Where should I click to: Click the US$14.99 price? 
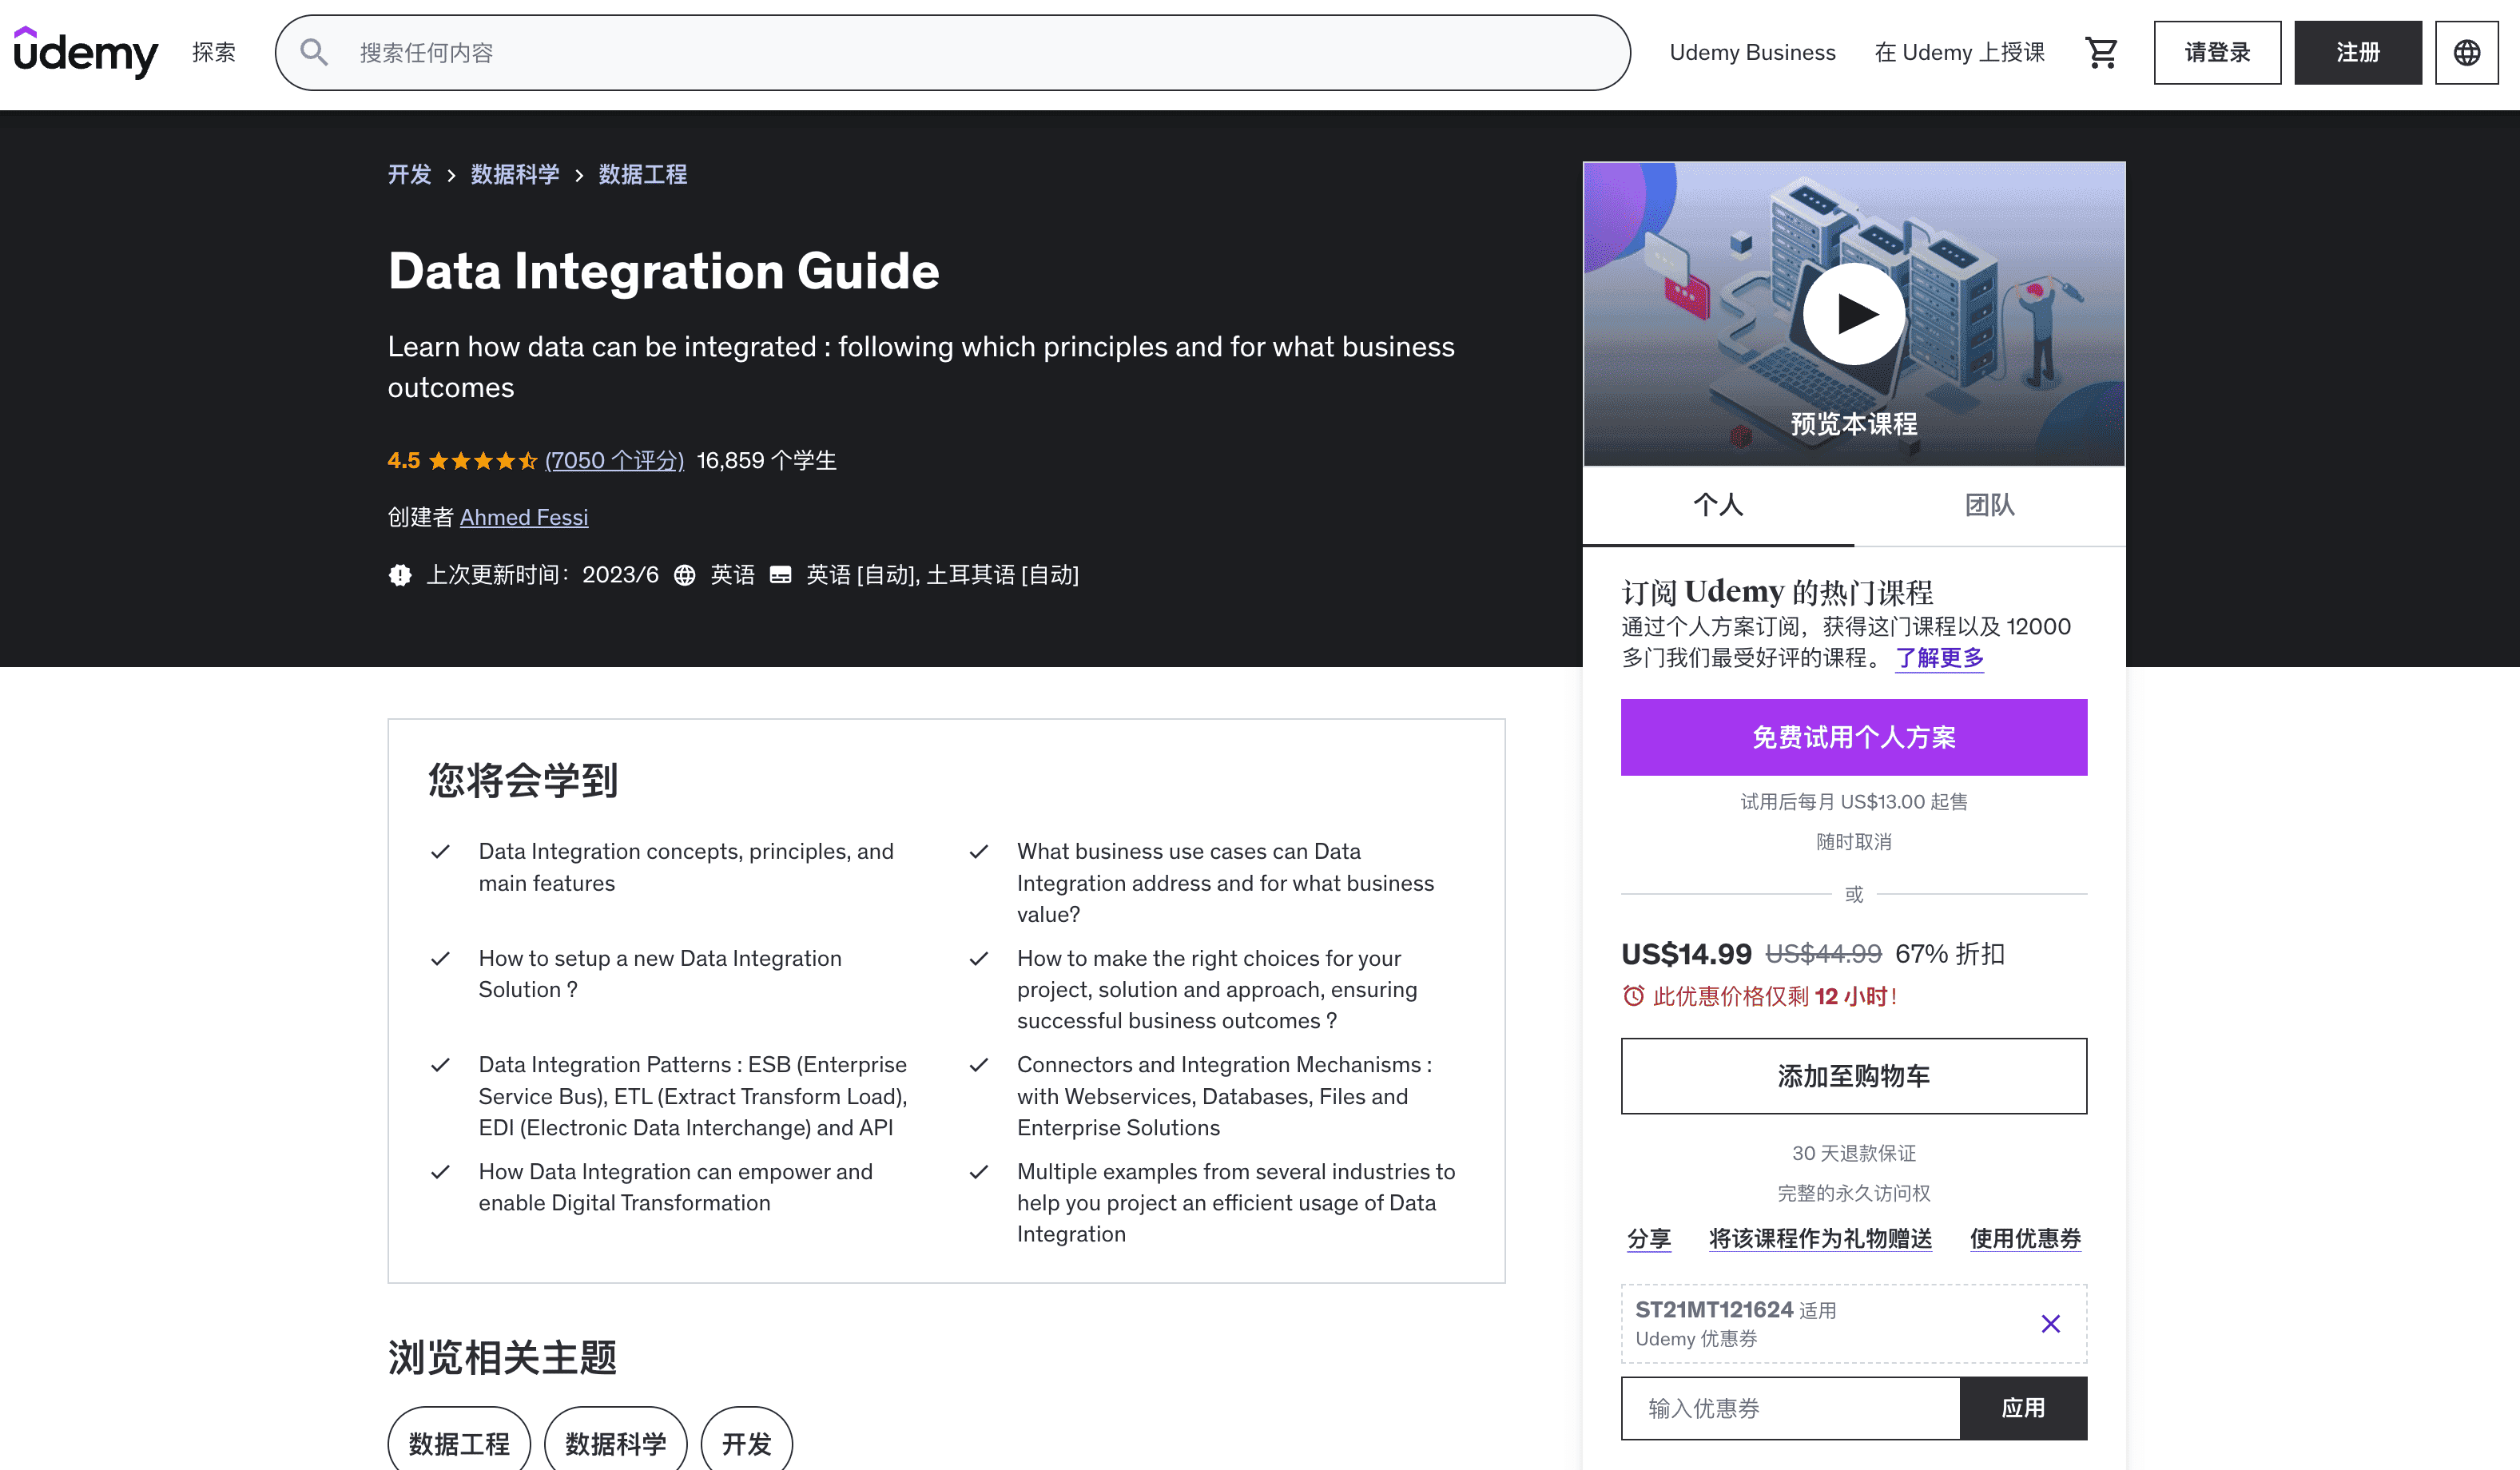pos(1686,953)
